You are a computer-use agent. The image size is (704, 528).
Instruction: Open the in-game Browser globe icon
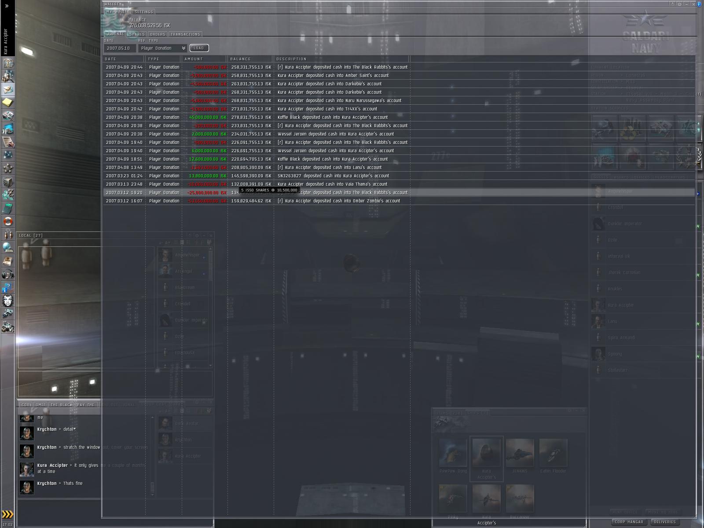[x=8, y=248]
